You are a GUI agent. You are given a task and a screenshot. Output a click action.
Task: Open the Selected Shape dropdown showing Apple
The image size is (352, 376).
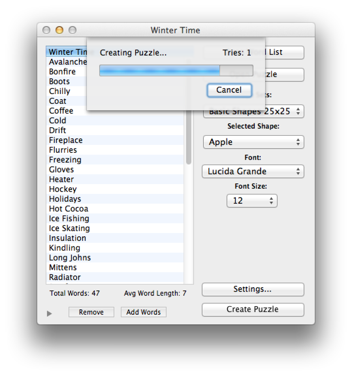coord(253,142)
